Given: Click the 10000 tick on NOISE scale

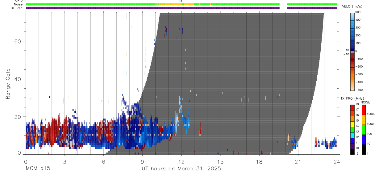Looking at the screenshot, I should click(371, 114).
